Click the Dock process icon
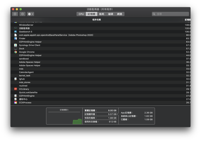201x141 pixels. [16, 49]
